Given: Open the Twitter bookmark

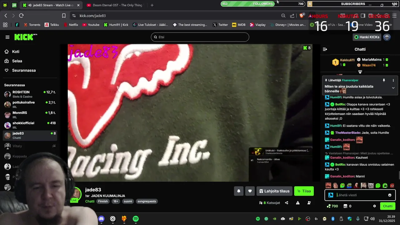Looking at the screenshot, I should point(220,25).
